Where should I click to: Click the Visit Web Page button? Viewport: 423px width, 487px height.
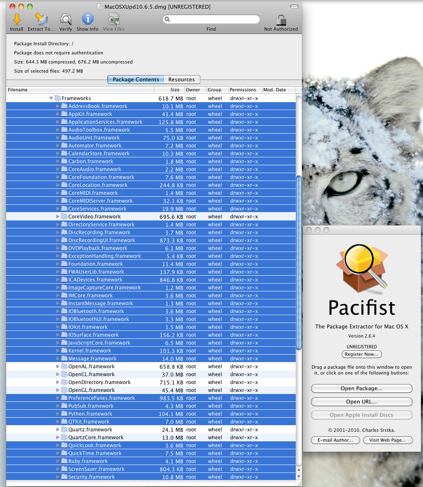tap(388, 440)
